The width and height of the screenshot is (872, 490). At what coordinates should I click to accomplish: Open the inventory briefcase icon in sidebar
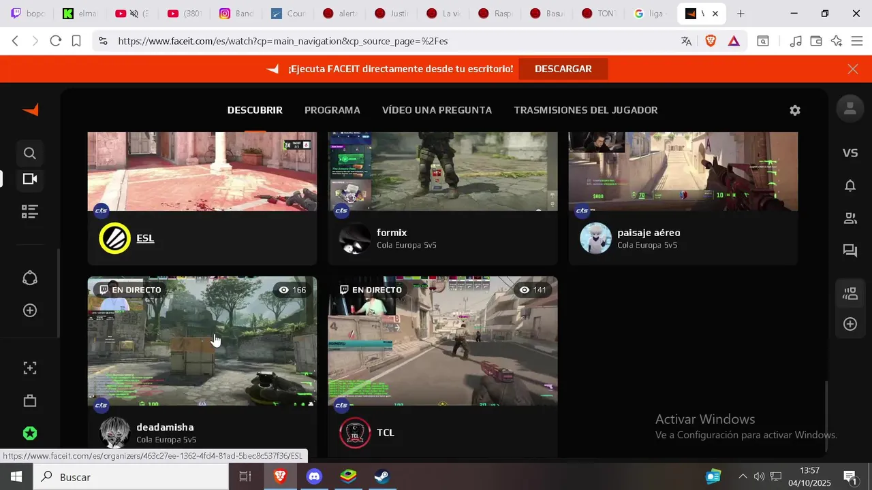pos(29,401)
